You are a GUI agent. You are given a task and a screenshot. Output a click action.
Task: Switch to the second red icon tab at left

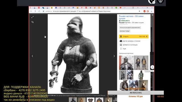coord(39,8)
